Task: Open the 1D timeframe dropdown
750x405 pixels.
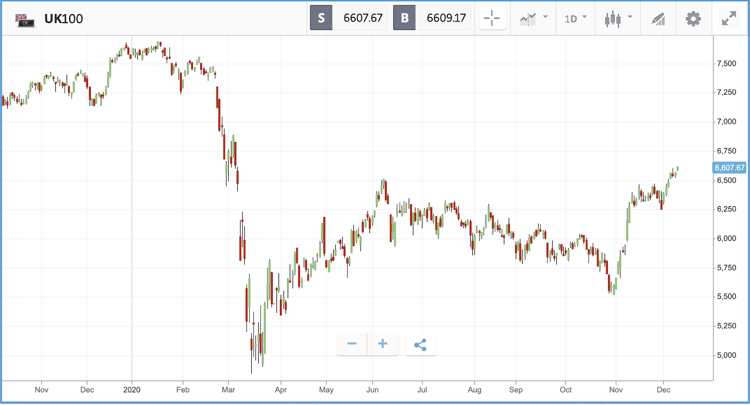Action: click(576, 19)
